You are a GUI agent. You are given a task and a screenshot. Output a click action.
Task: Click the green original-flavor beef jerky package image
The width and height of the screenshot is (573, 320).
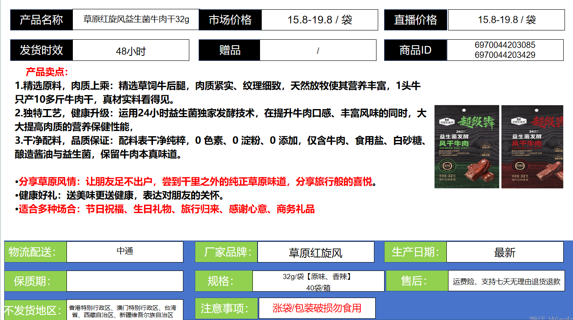click(x=466, y=147)
